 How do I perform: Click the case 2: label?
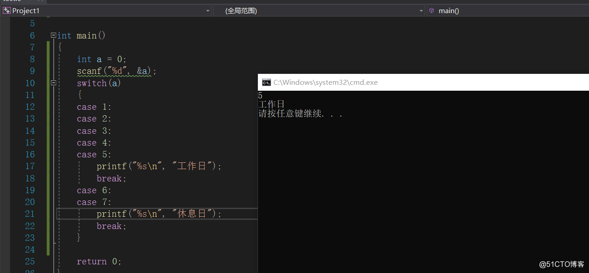[94, 119]
